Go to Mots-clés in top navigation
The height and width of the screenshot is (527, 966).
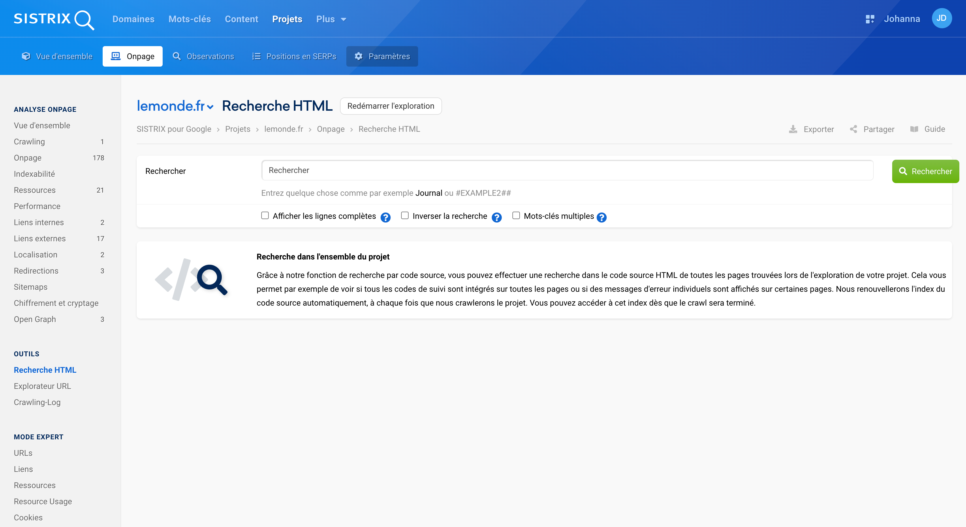(189, 19)
